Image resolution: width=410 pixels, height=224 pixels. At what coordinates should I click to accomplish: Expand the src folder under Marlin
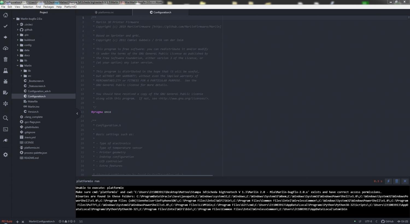pos(21,76)
